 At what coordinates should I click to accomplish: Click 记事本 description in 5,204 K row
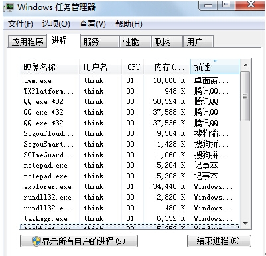click(206, 165)
